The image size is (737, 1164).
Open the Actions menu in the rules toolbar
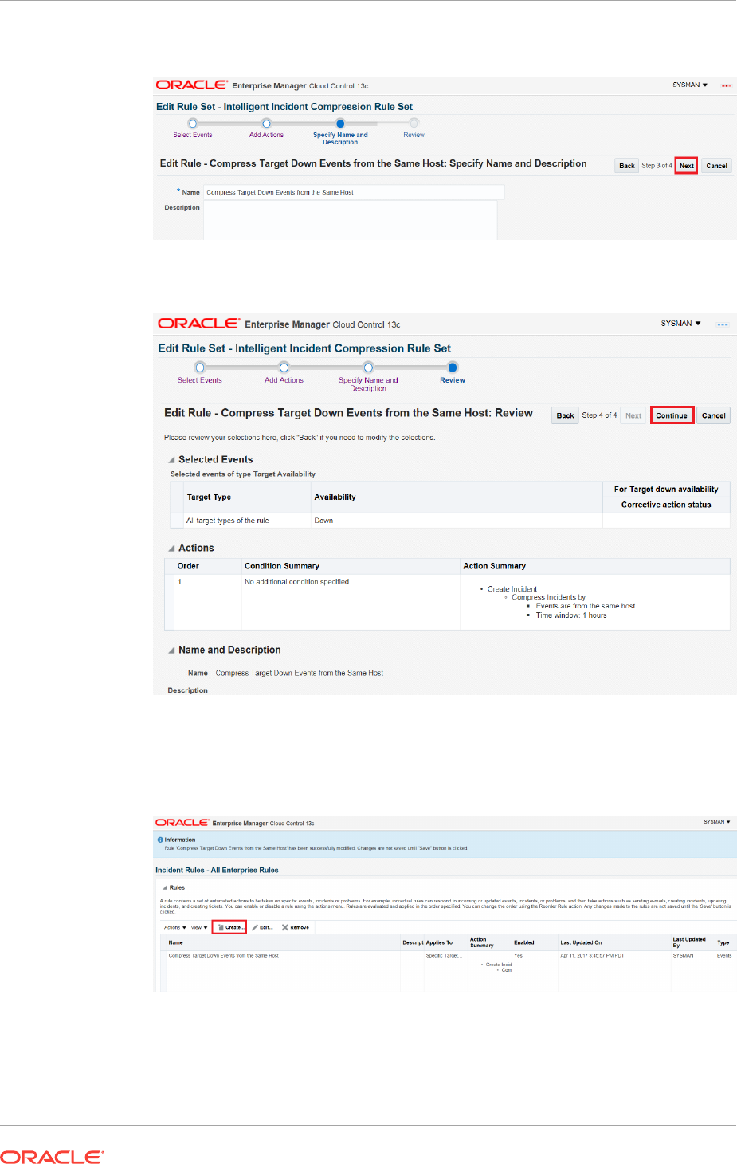click(175, 927)
